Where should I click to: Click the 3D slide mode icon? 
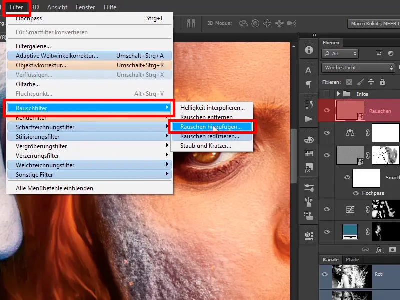coord(279,23)
